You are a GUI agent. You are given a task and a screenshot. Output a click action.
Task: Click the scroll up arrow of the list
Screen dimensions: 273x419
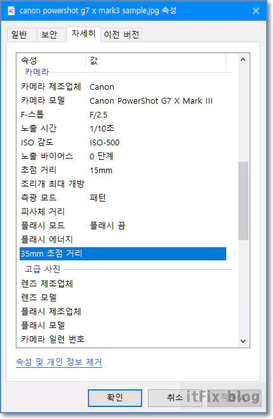pos(243,60)
